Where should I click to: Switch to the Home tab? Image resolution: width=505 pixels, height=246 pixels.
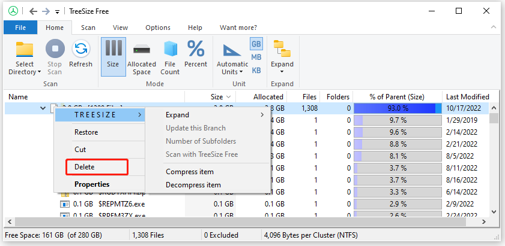coord(55,28)
